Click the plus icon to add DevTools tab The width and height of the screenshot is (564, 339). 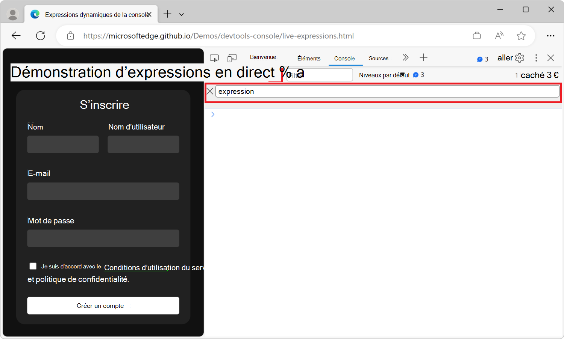coord(423,57)
